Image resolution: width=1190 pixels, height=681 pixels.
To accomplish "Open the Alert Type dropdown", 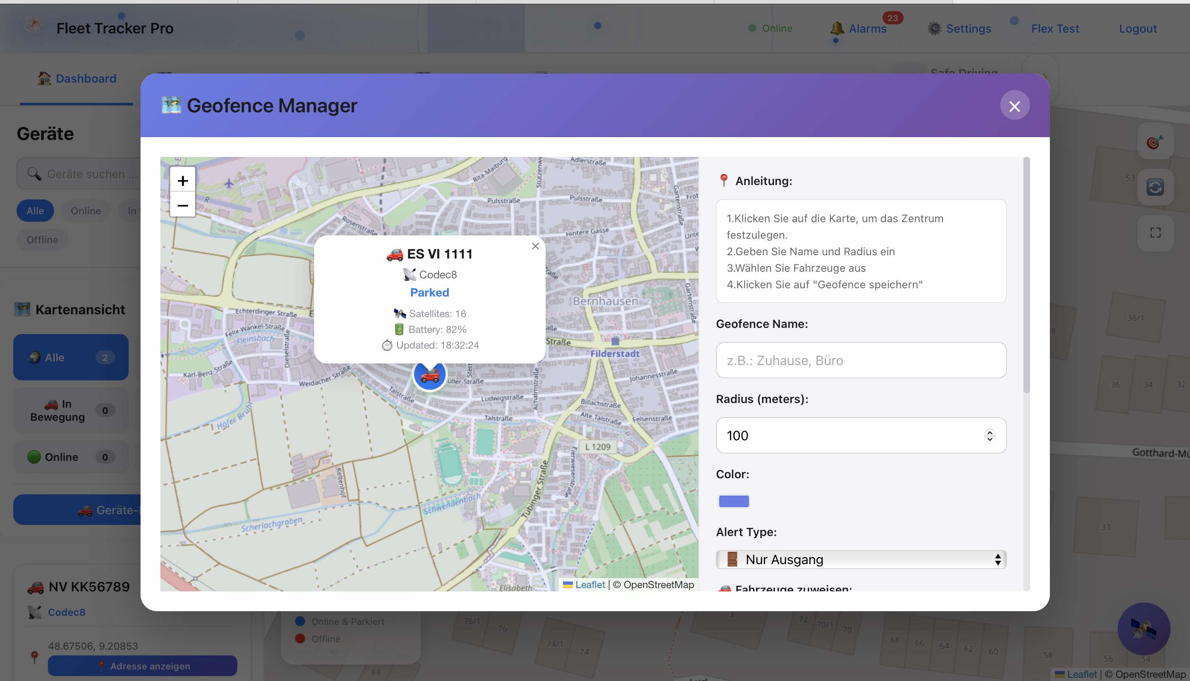I will coord(861,560).
